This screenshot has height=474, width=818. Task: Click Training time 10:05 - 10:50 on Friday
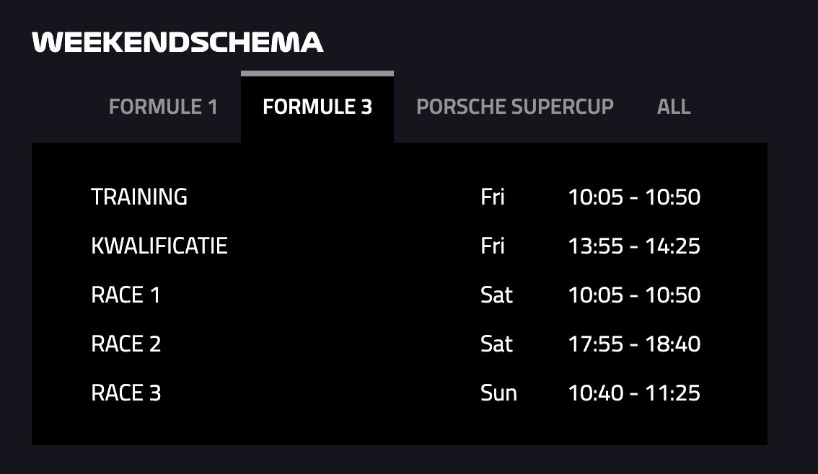click(634, 197)
